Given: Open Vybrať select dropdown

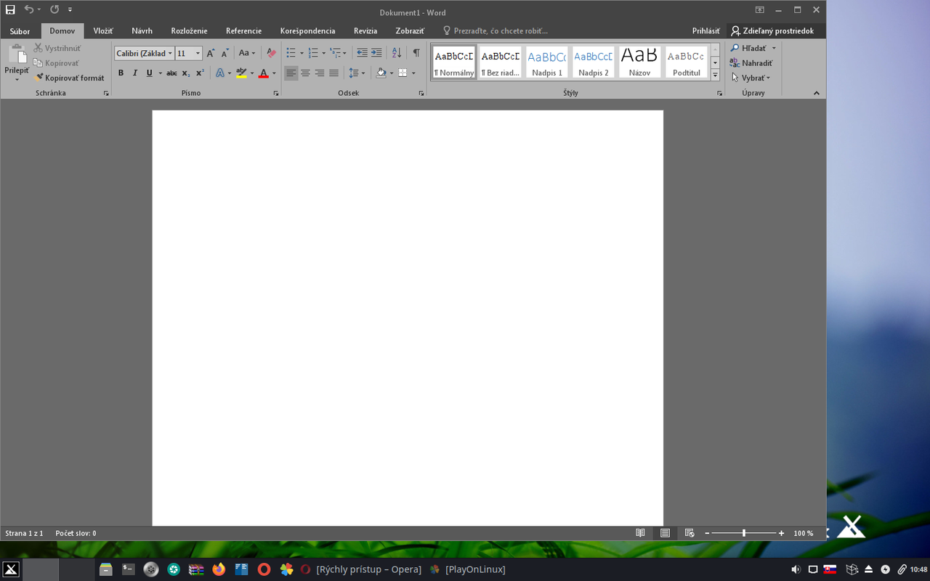Looking at the screenshot, I should pos(751,78).
